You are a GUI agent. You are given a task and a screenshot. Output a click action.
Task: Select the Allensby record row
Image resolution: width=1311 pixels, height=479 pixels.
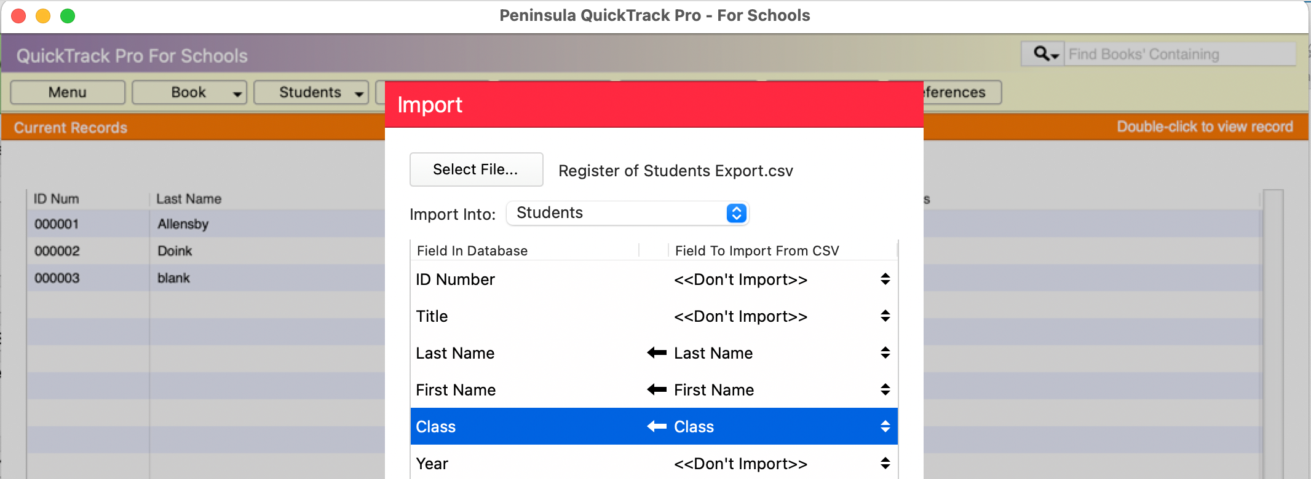(207, 224)
